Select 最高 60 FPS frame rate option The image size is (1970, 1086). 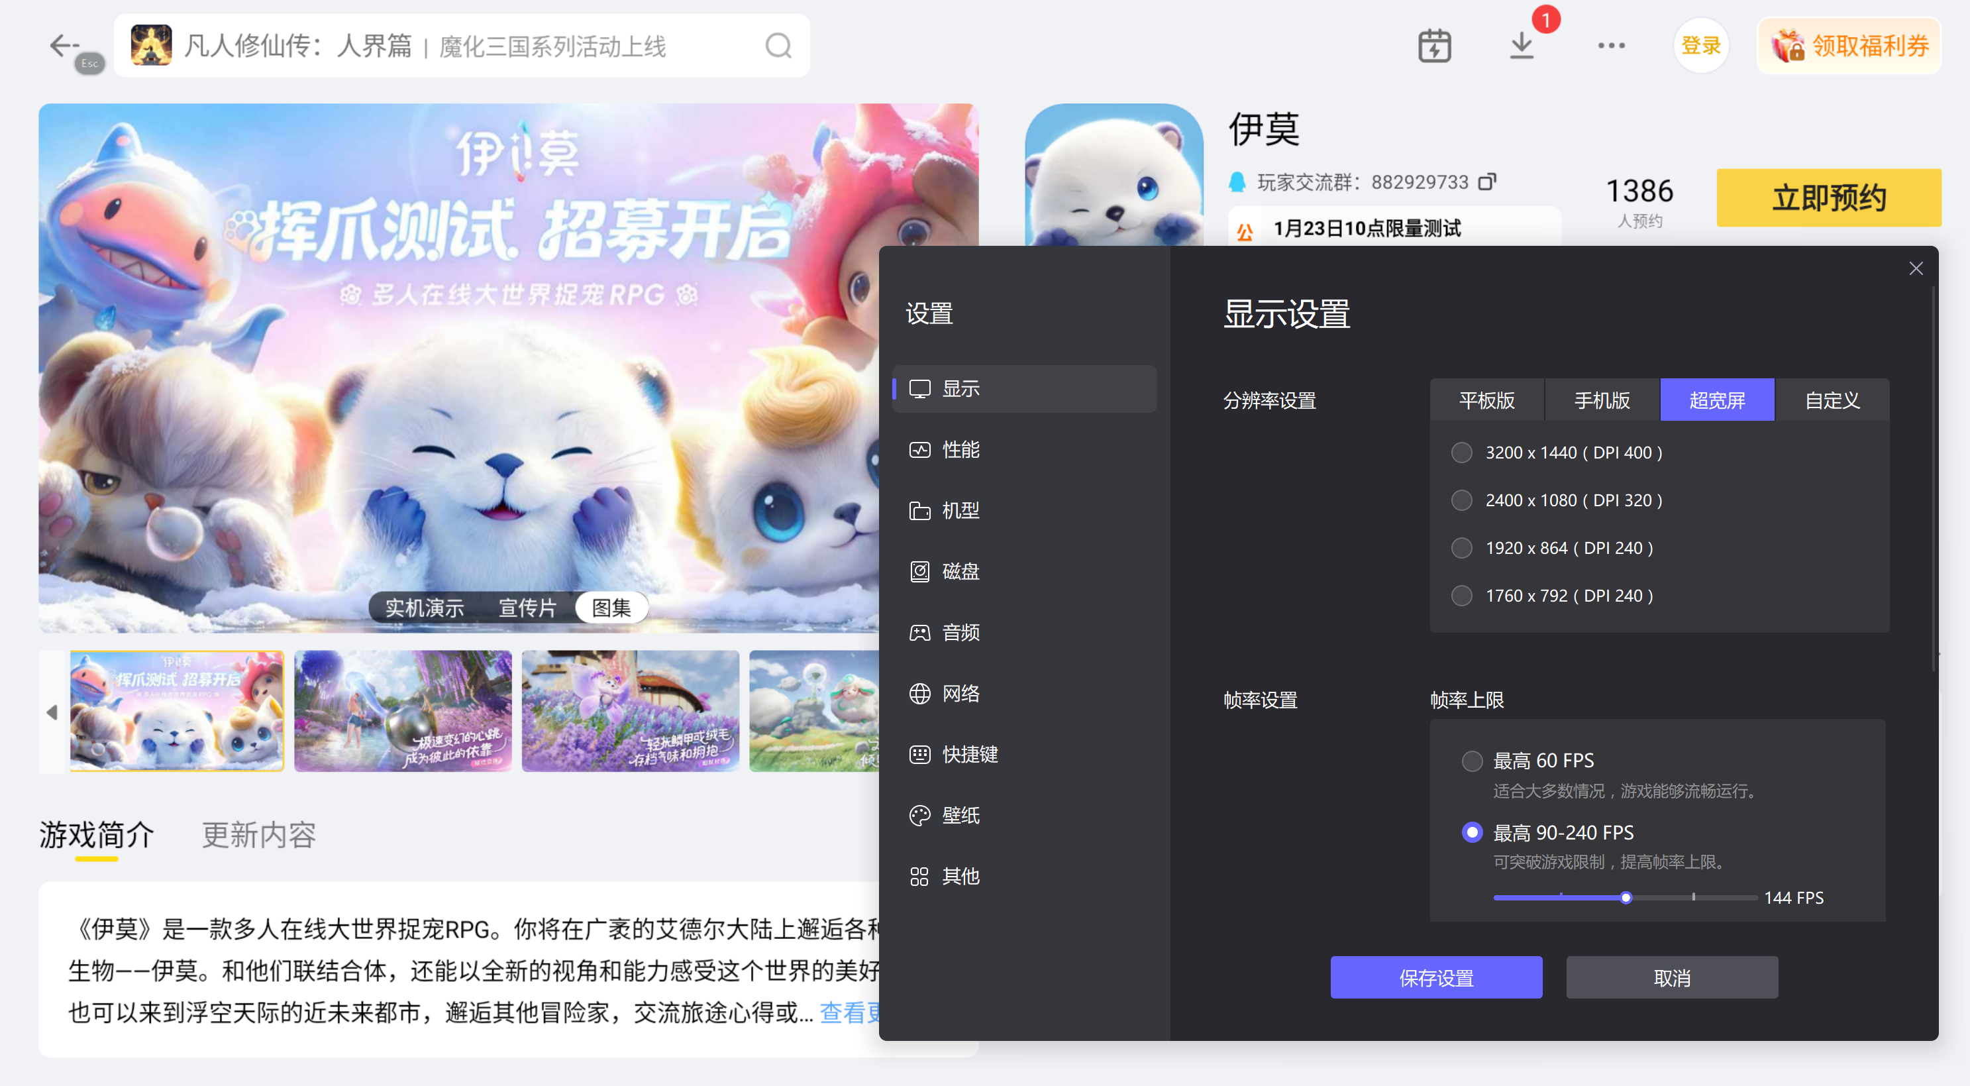coord(1472,761)
